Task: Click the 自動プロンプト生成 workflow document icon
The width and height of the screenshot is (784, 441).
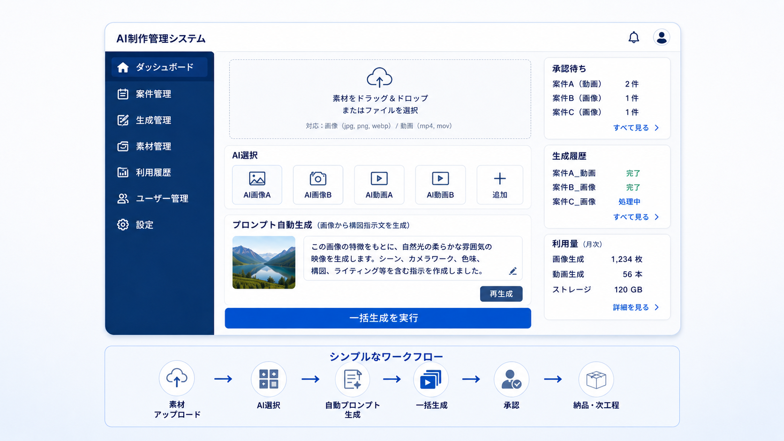Action: pos(352,379)
